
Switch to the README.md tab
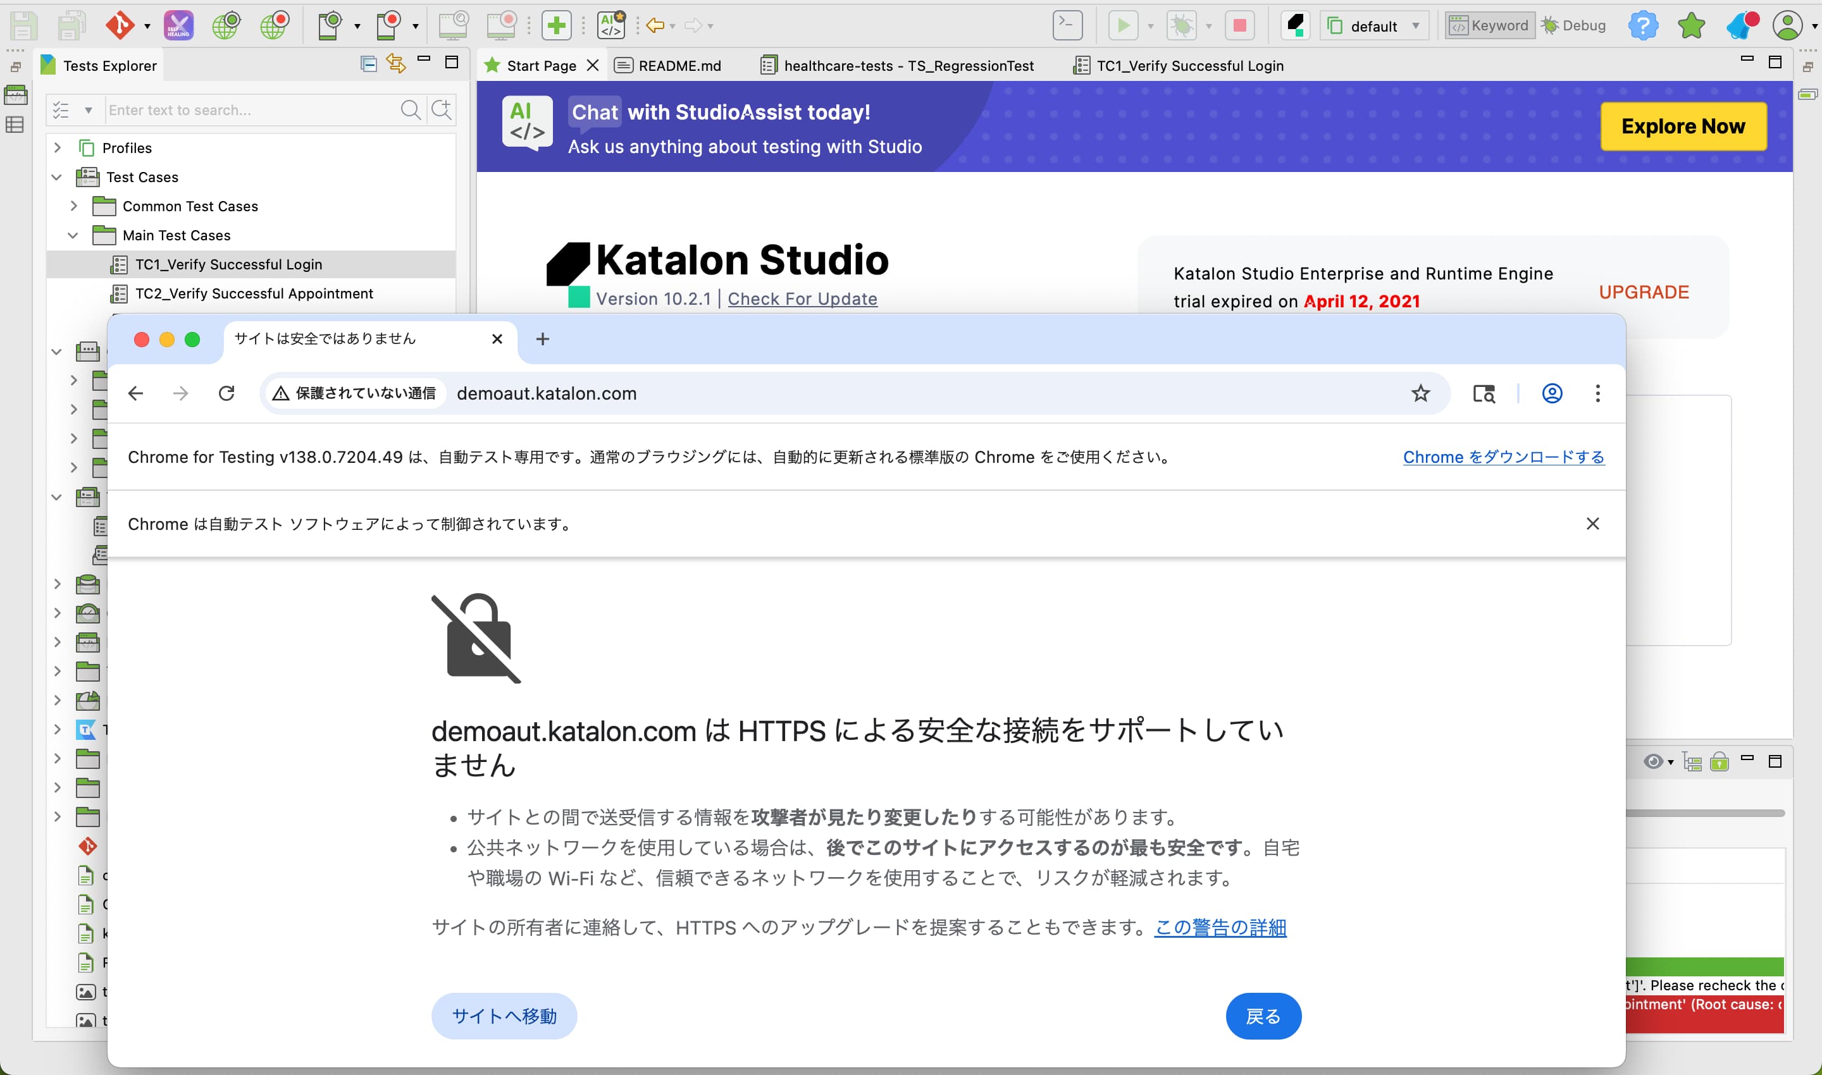point(667,65)
